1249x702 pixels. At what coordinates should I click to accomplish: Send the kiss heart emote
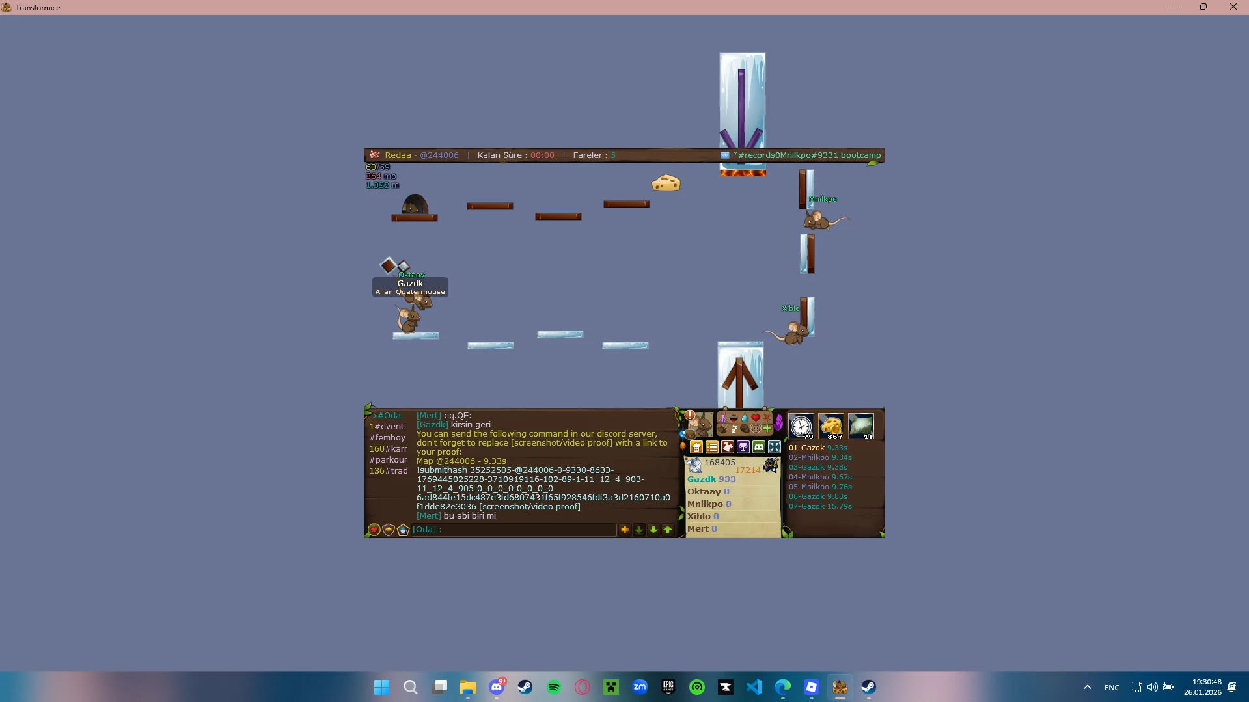point(756,418)
